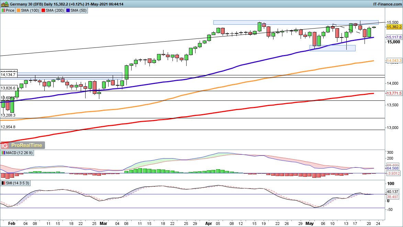Click the blue SMA (50) color square
403x227 pixels.
click(68, 10)
